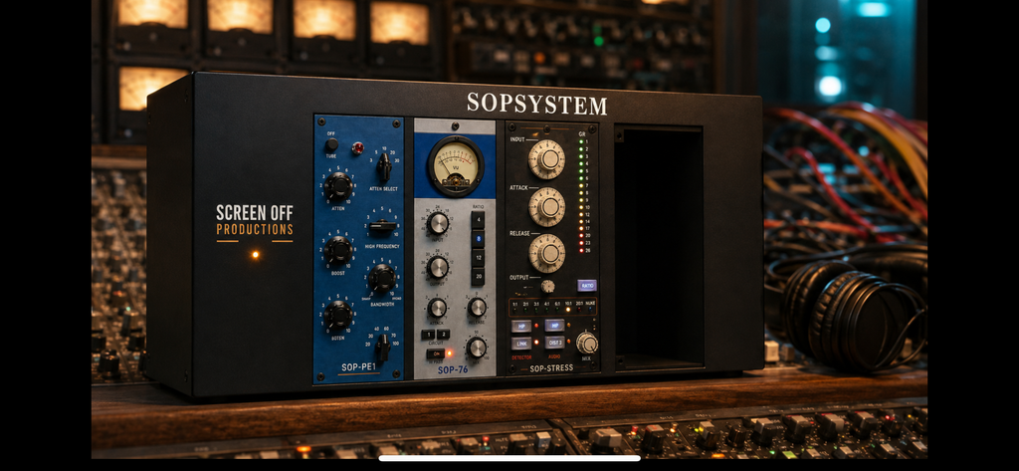The width and height of the screenshot is (1019, 471).
Task: Toggle the LINK button on SOP-STRESS
Action: [x=521, y=343]
